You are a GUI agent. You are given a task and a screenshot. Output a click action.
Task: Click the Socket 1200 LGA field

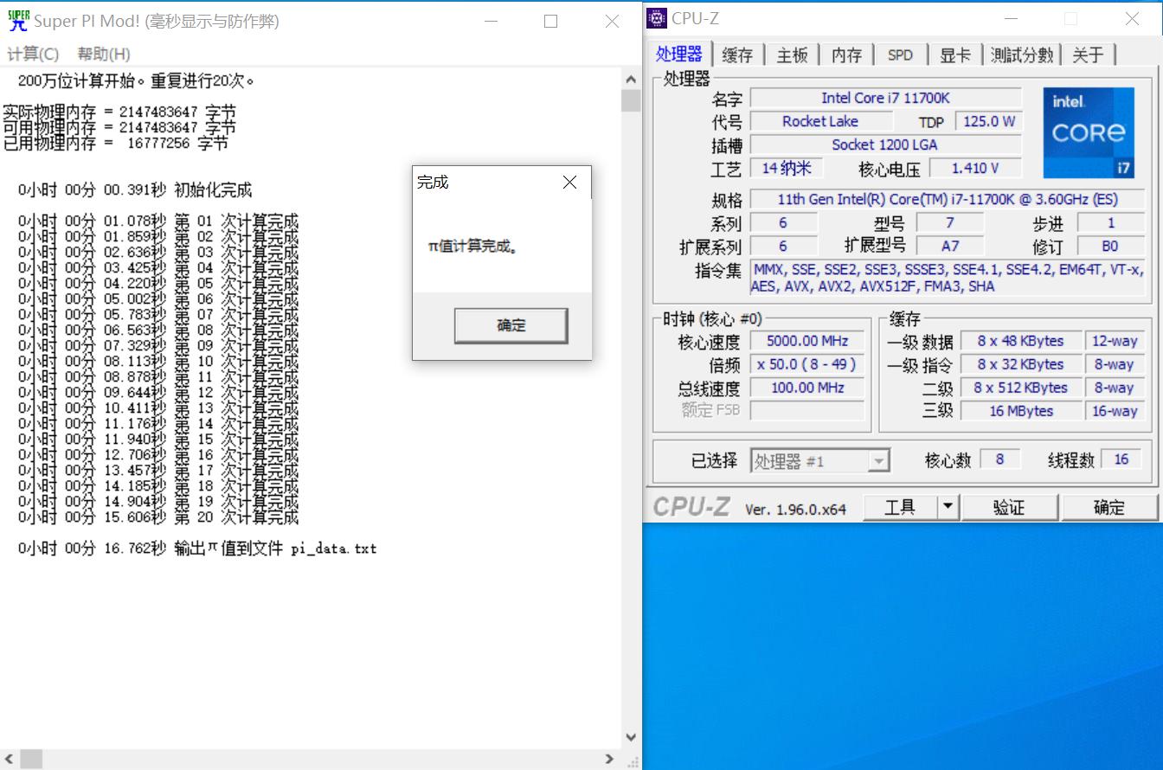(884, 144)
